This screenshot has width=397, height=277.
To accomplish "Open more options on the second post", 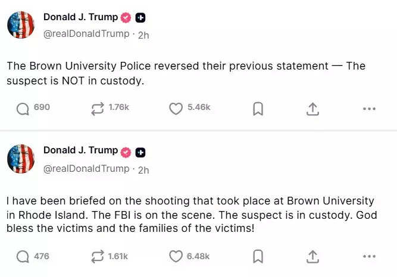I will click(x=369, y=257).
